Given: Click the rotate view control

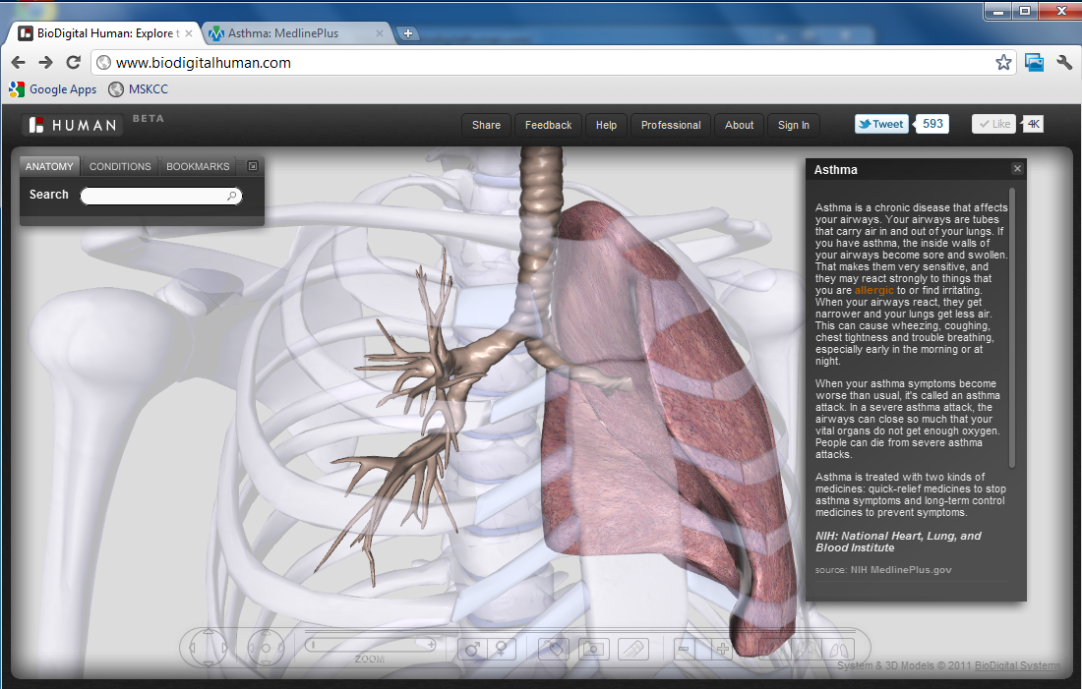Looking at the screenshot, I should click(266, 649).
